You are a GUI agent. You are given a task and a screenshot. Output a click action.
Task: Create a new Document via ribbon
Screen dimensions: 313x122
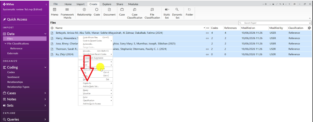coord(109,12)
